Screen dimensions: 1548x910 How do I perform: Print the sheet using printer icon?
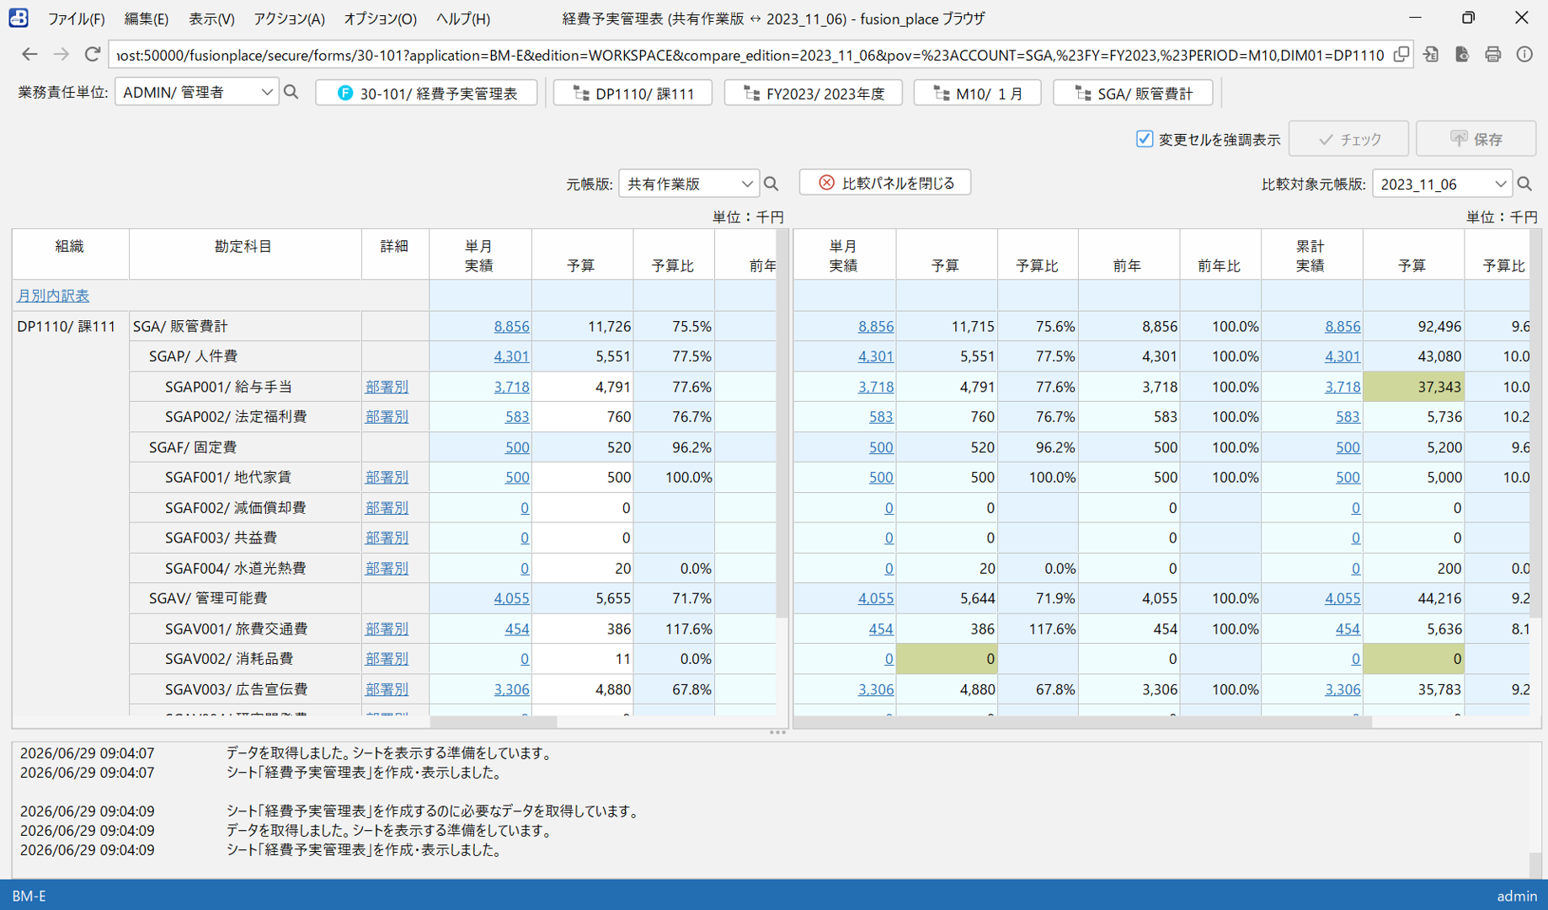1493,55
